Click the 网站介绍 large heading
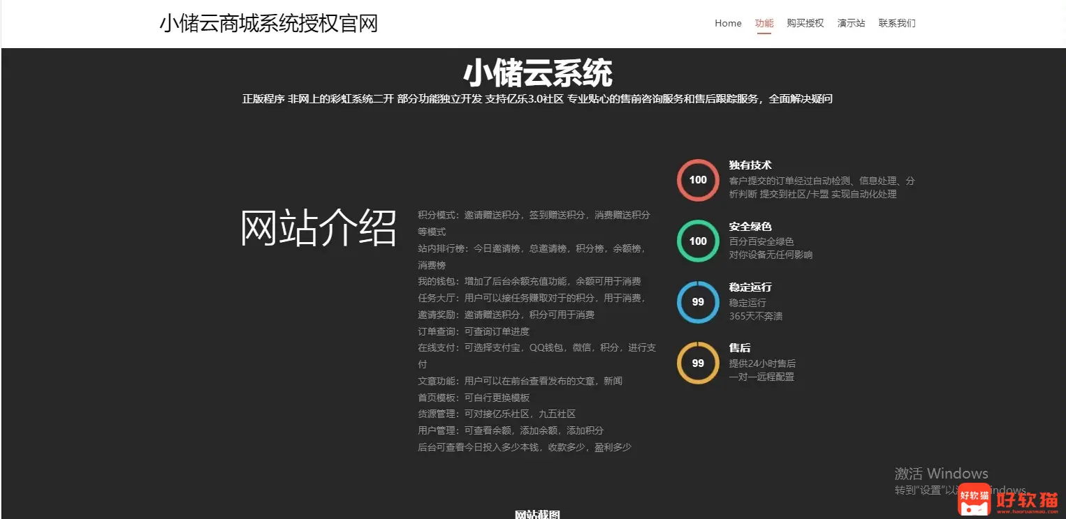 (x=319, y=227)
